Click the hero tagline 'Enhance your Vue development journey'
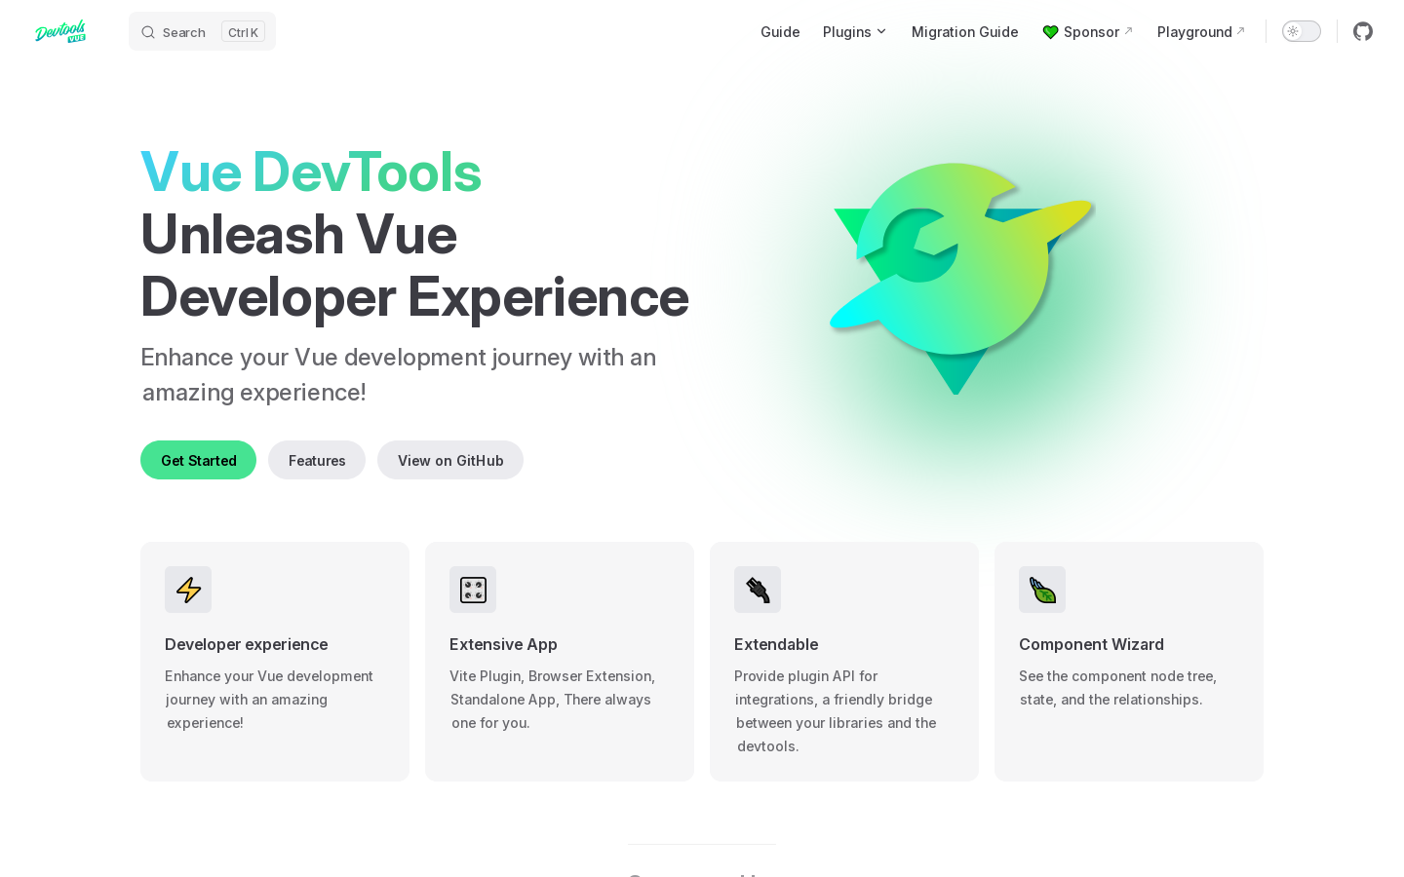The width and height of the screenshot is (1404, 877). (x=398, y=374)
